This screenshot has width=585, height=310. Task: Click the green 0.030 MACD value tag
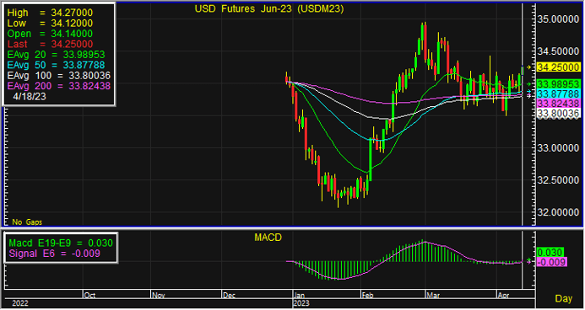[550, 253]
